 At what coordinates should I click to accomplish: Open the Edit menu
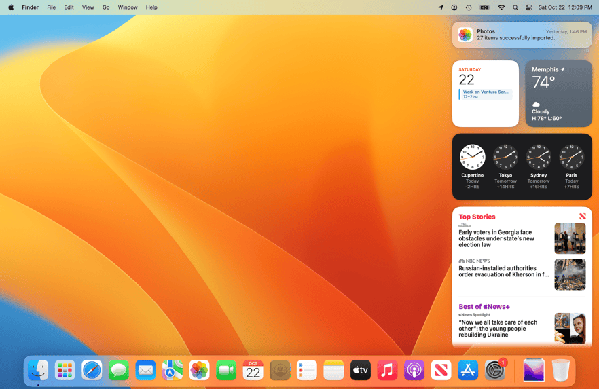tap(69, 7)
